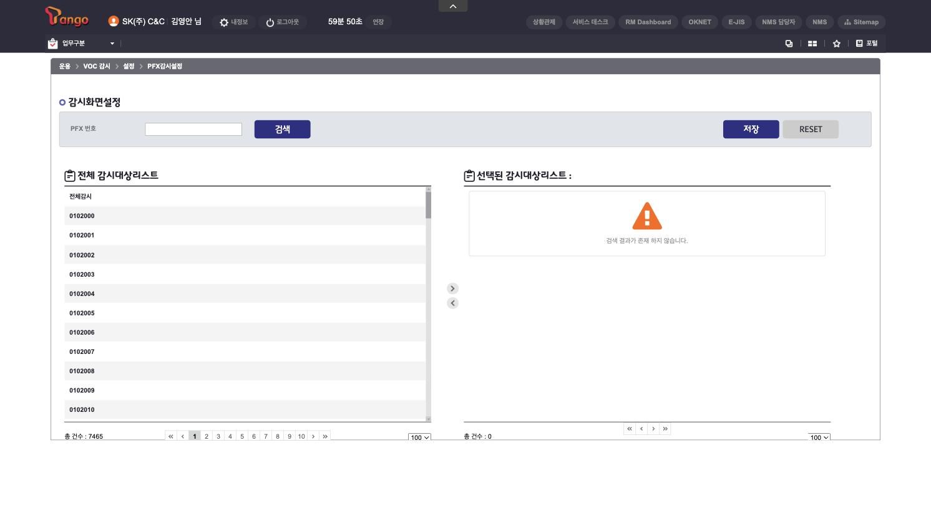Viewport: 931px width, 506px height.
Task: Click the 로그아웃 power button
Action: coord(282,22)
